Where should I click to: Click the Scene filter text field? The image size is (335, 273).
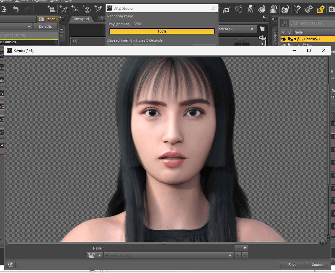coord(312,23)
